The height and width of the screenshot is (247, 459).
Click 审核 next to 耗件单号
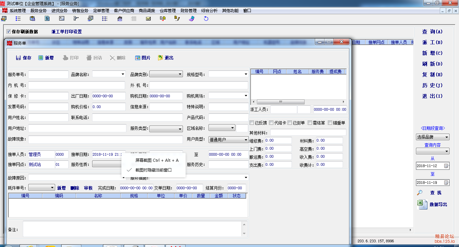click(88, 188)
